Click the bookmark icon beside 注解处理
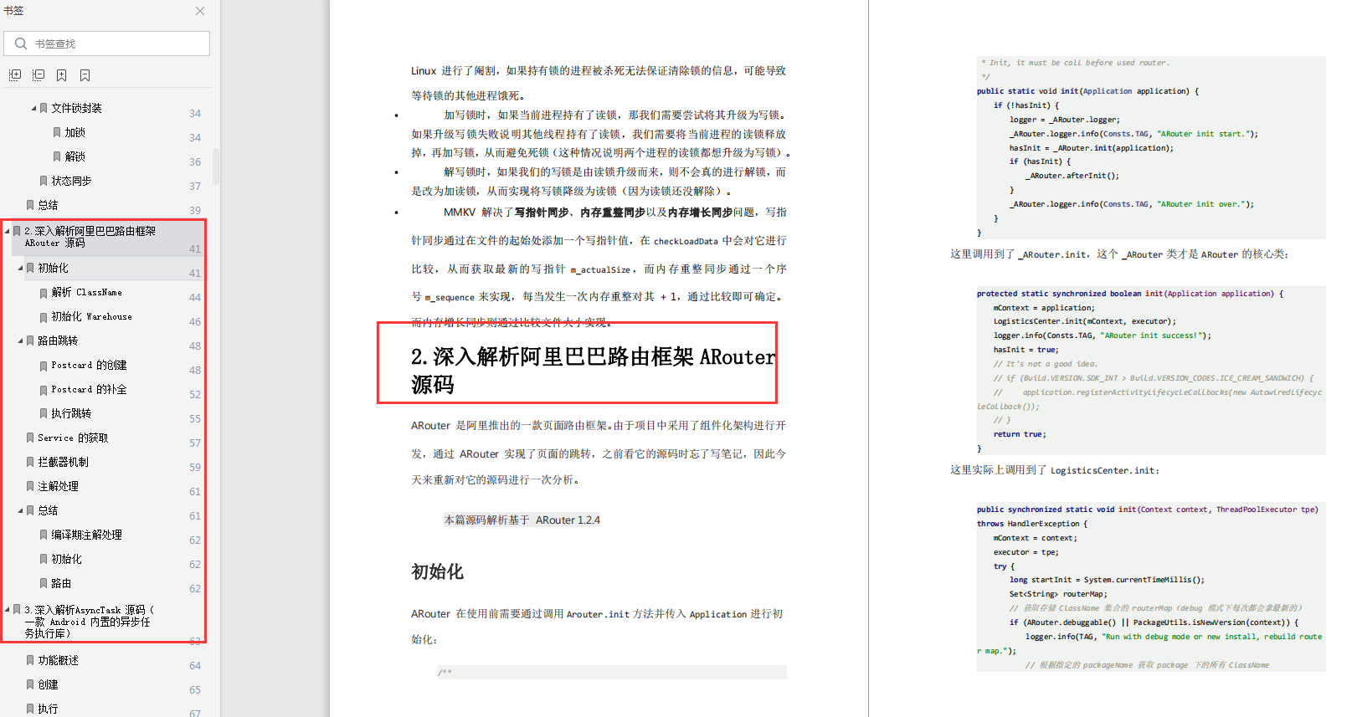The height and width of the screenshot is (717, 1347). [30, 486]
